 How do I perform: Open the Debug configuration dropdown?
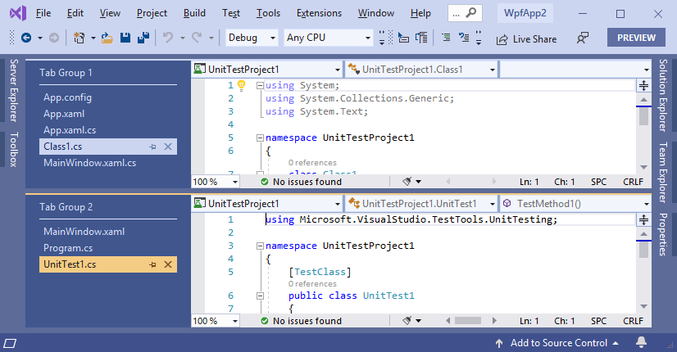(x=251, y=38)
